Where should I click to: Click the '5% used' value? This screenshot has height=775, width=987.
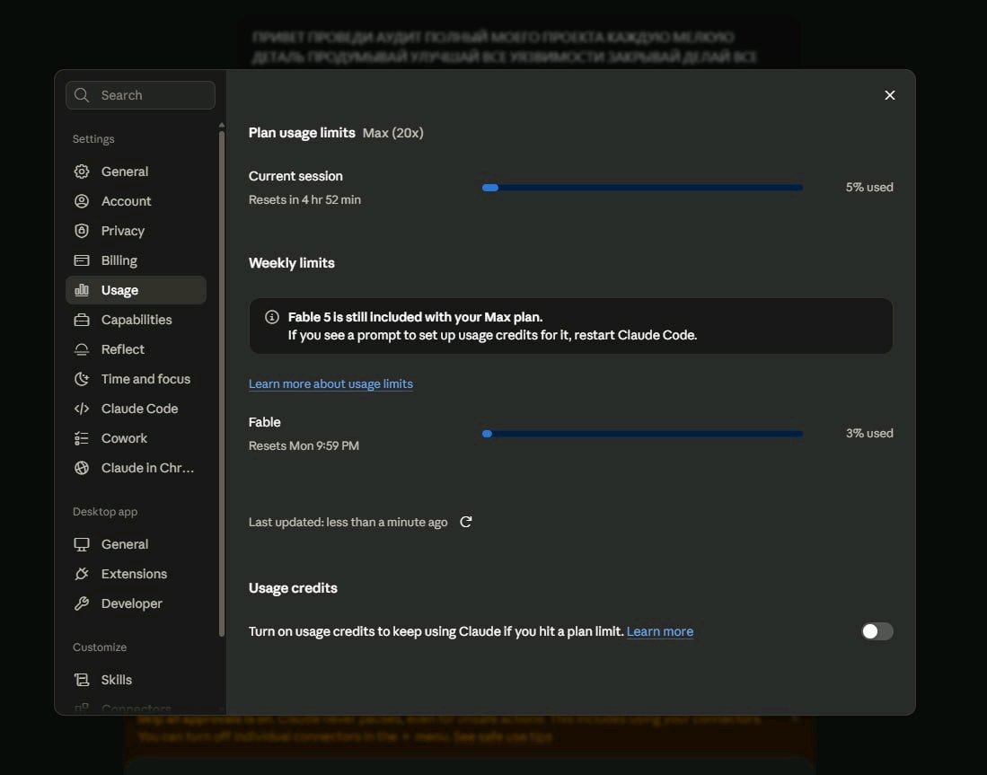click(x=869, y=187)
